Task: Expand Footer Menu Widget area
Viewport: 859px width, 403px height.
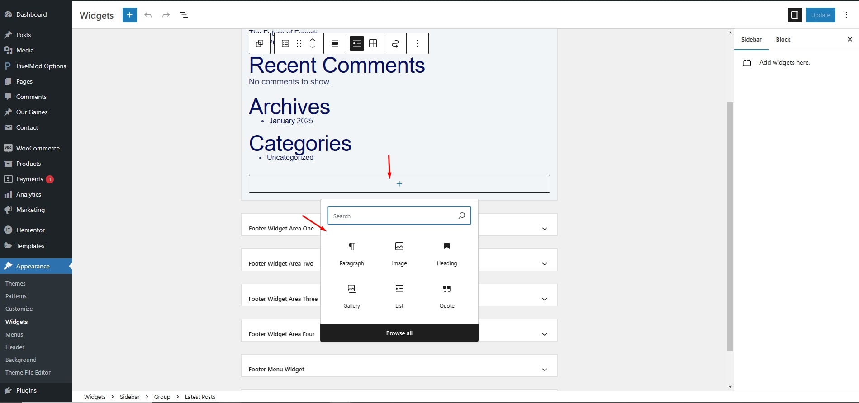Action: 545,370
